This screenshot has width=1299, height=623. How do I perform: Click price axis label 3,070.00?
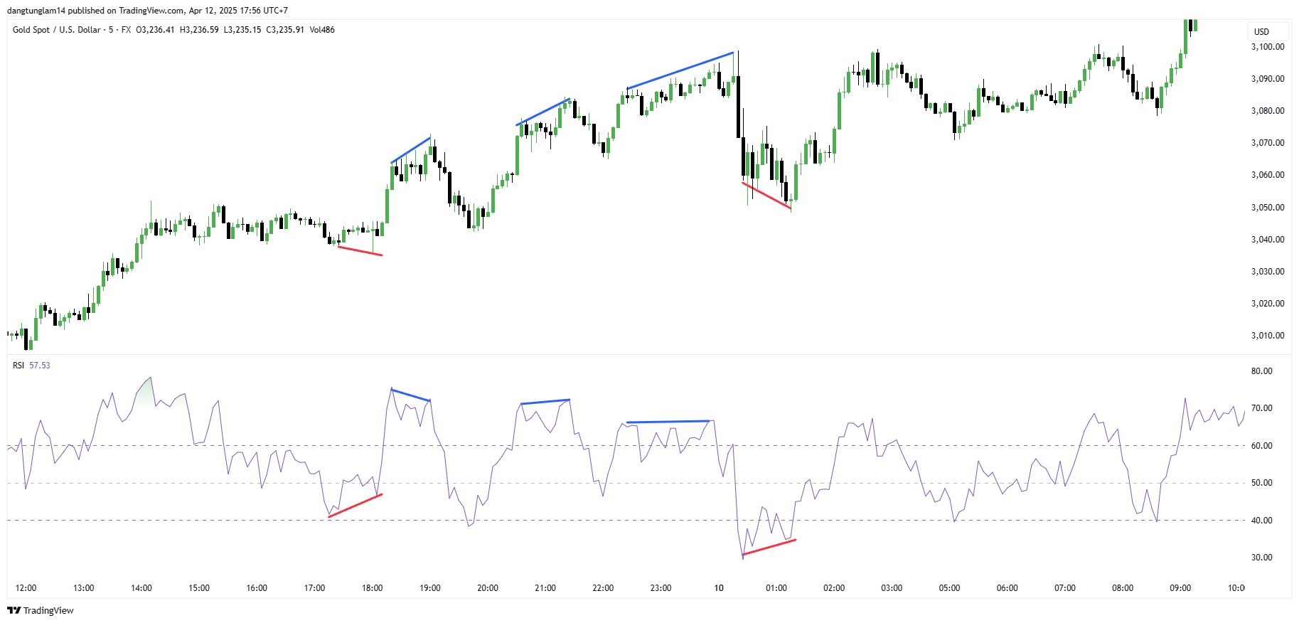(x=1268, y=143)
